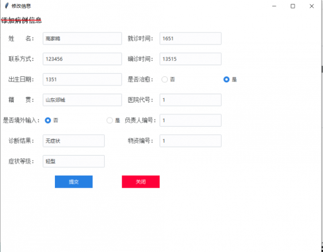Click the 物资编号 input field
This screenshot has width=323, height=252.
point(191,141)
